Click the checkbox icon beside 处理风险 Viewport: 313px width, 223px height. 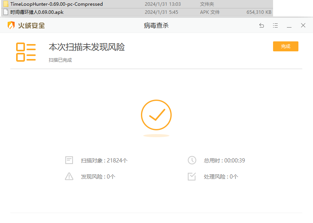(192, 177)
